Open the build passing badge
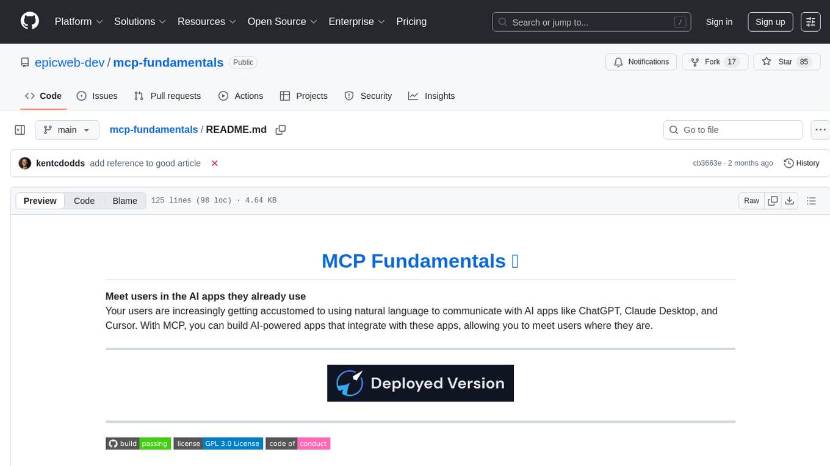Image resolution: width=830 pixels, height=466 pixels. click(138, 443)
